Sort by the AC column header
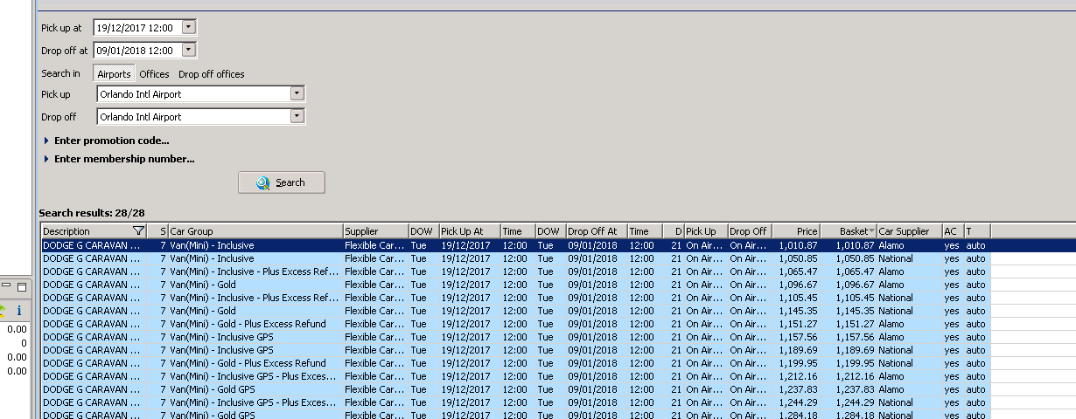 click(x=953, y=231)
